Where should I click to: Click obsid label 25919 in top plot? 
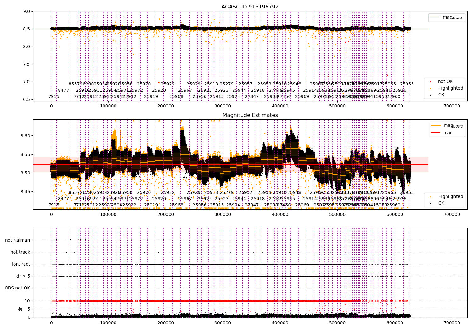pyautogui.click(x=151, y=97)
